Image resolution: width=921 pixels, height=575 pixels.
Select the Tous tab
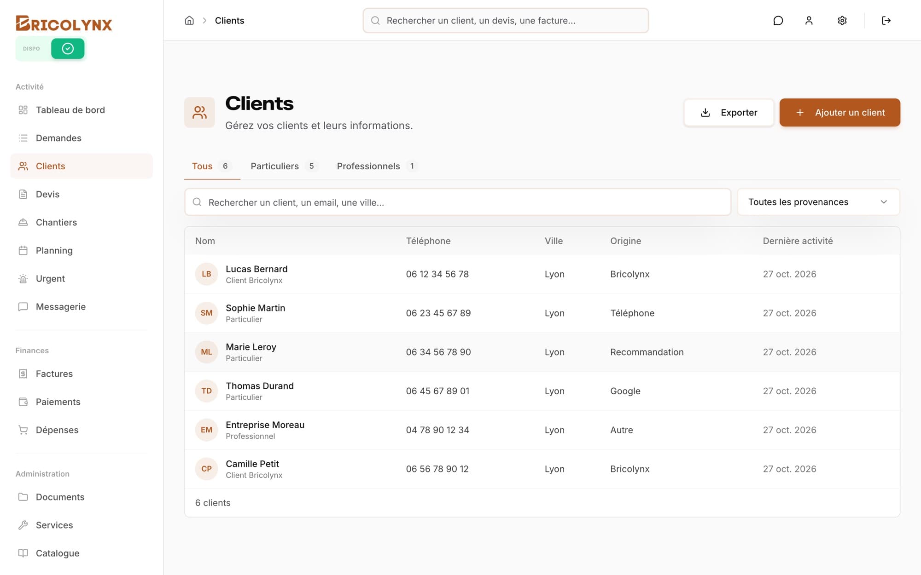[212, 166]
